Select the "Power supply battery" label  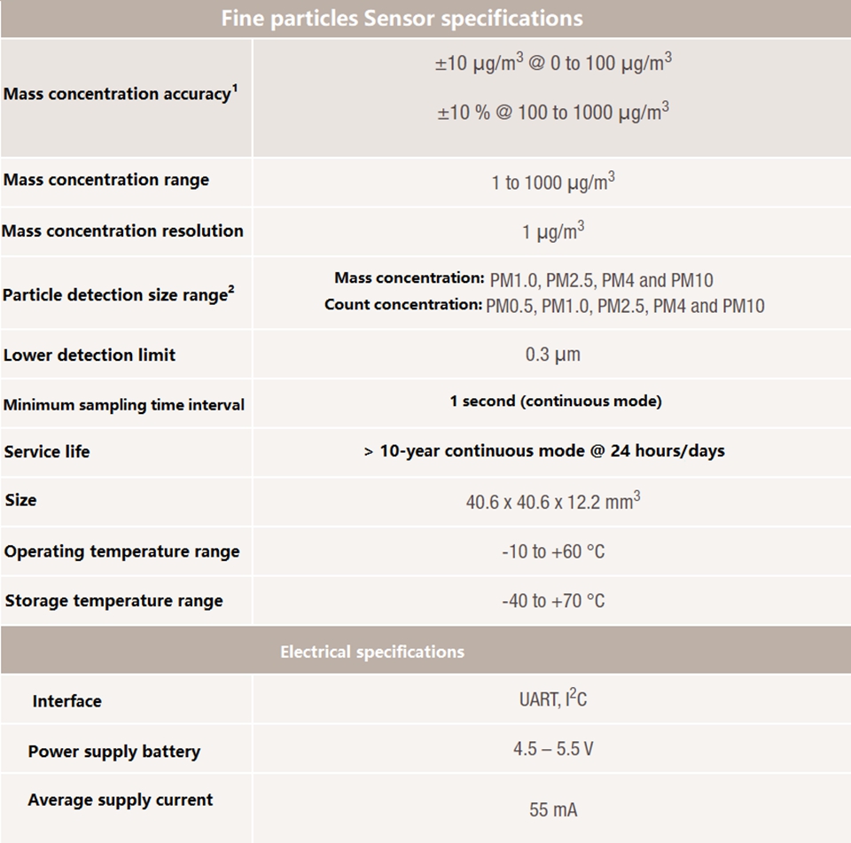(114, 752)
